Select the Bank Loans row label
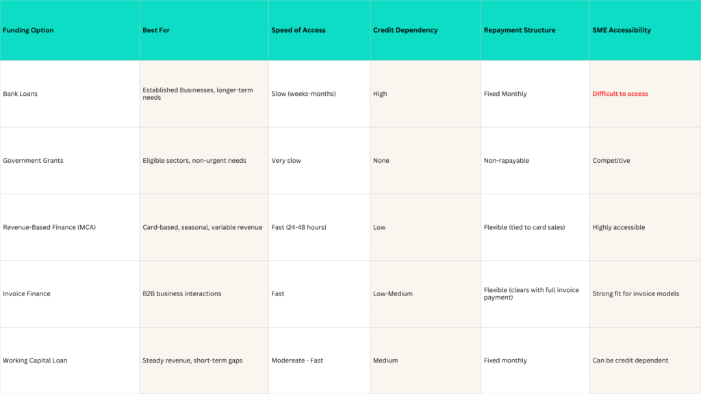This screenshot has width=701, height=394. (x=21, y=94)
